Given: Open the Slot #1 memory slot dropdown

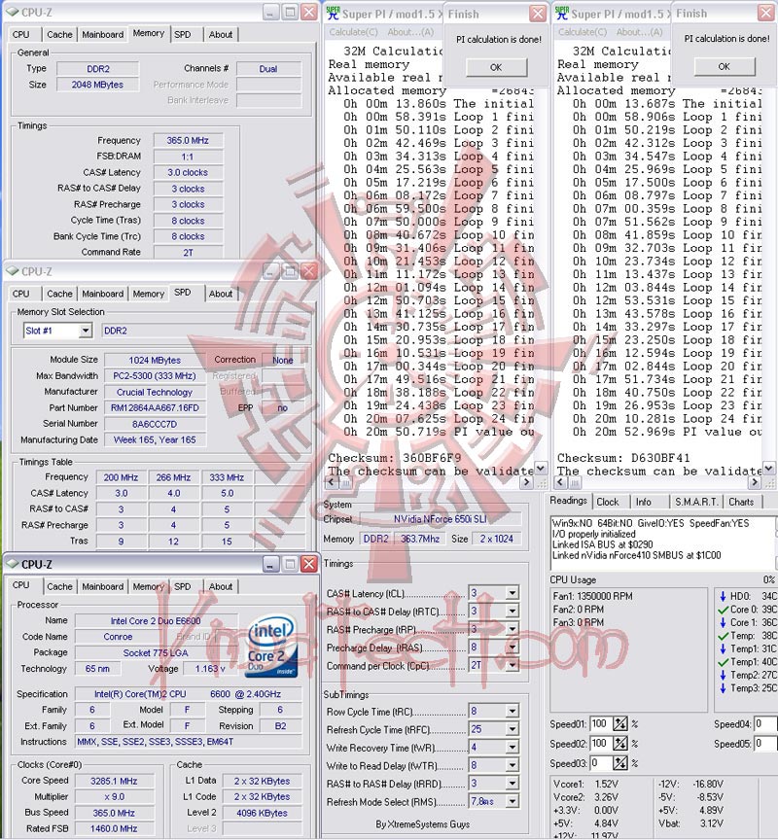Looking at the screenshot, I should click(x=86, y=332).
